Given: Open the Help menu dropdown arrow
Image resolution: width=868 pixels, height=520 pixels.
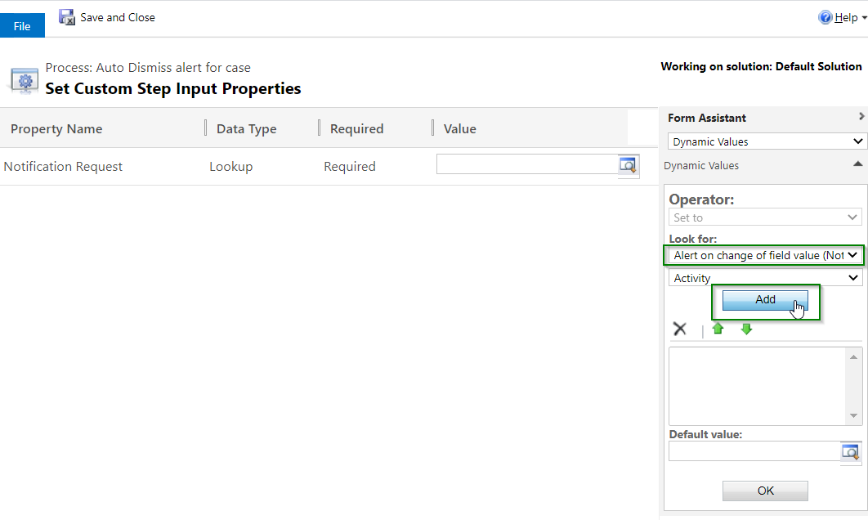Looking at the screenshot, I should point(864,18).
